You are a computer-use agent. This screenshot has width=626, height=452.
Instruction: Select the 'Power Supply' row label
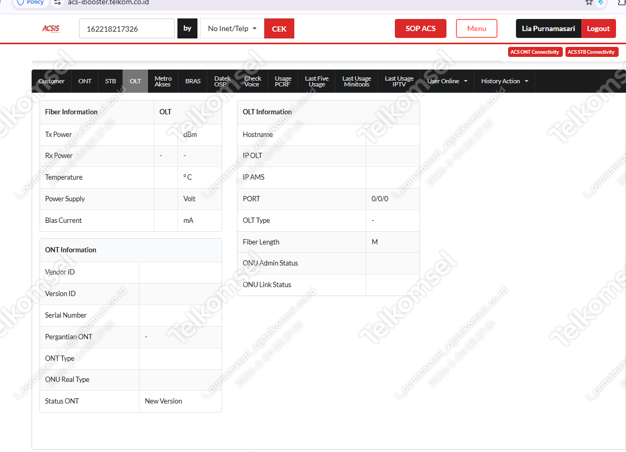pyautogui.click(x=65, y=199)
